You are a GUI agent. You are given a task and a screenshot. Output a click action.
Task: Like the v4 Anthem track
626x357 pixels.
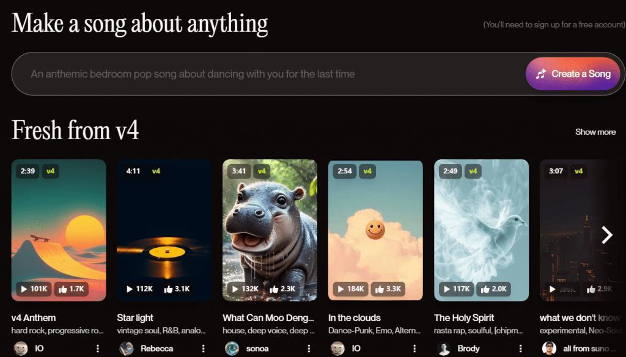pos(71,289)
